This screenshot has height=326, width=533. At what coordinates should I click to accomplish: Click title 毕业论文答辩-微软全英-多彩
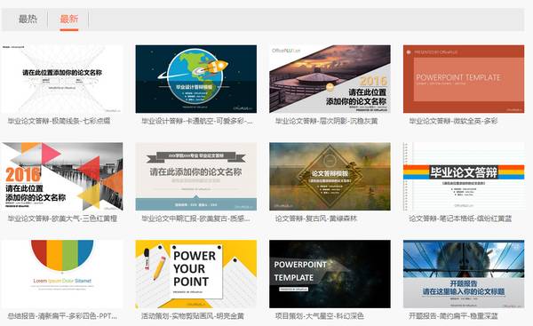pyautogui.click(x=453, y=121)
